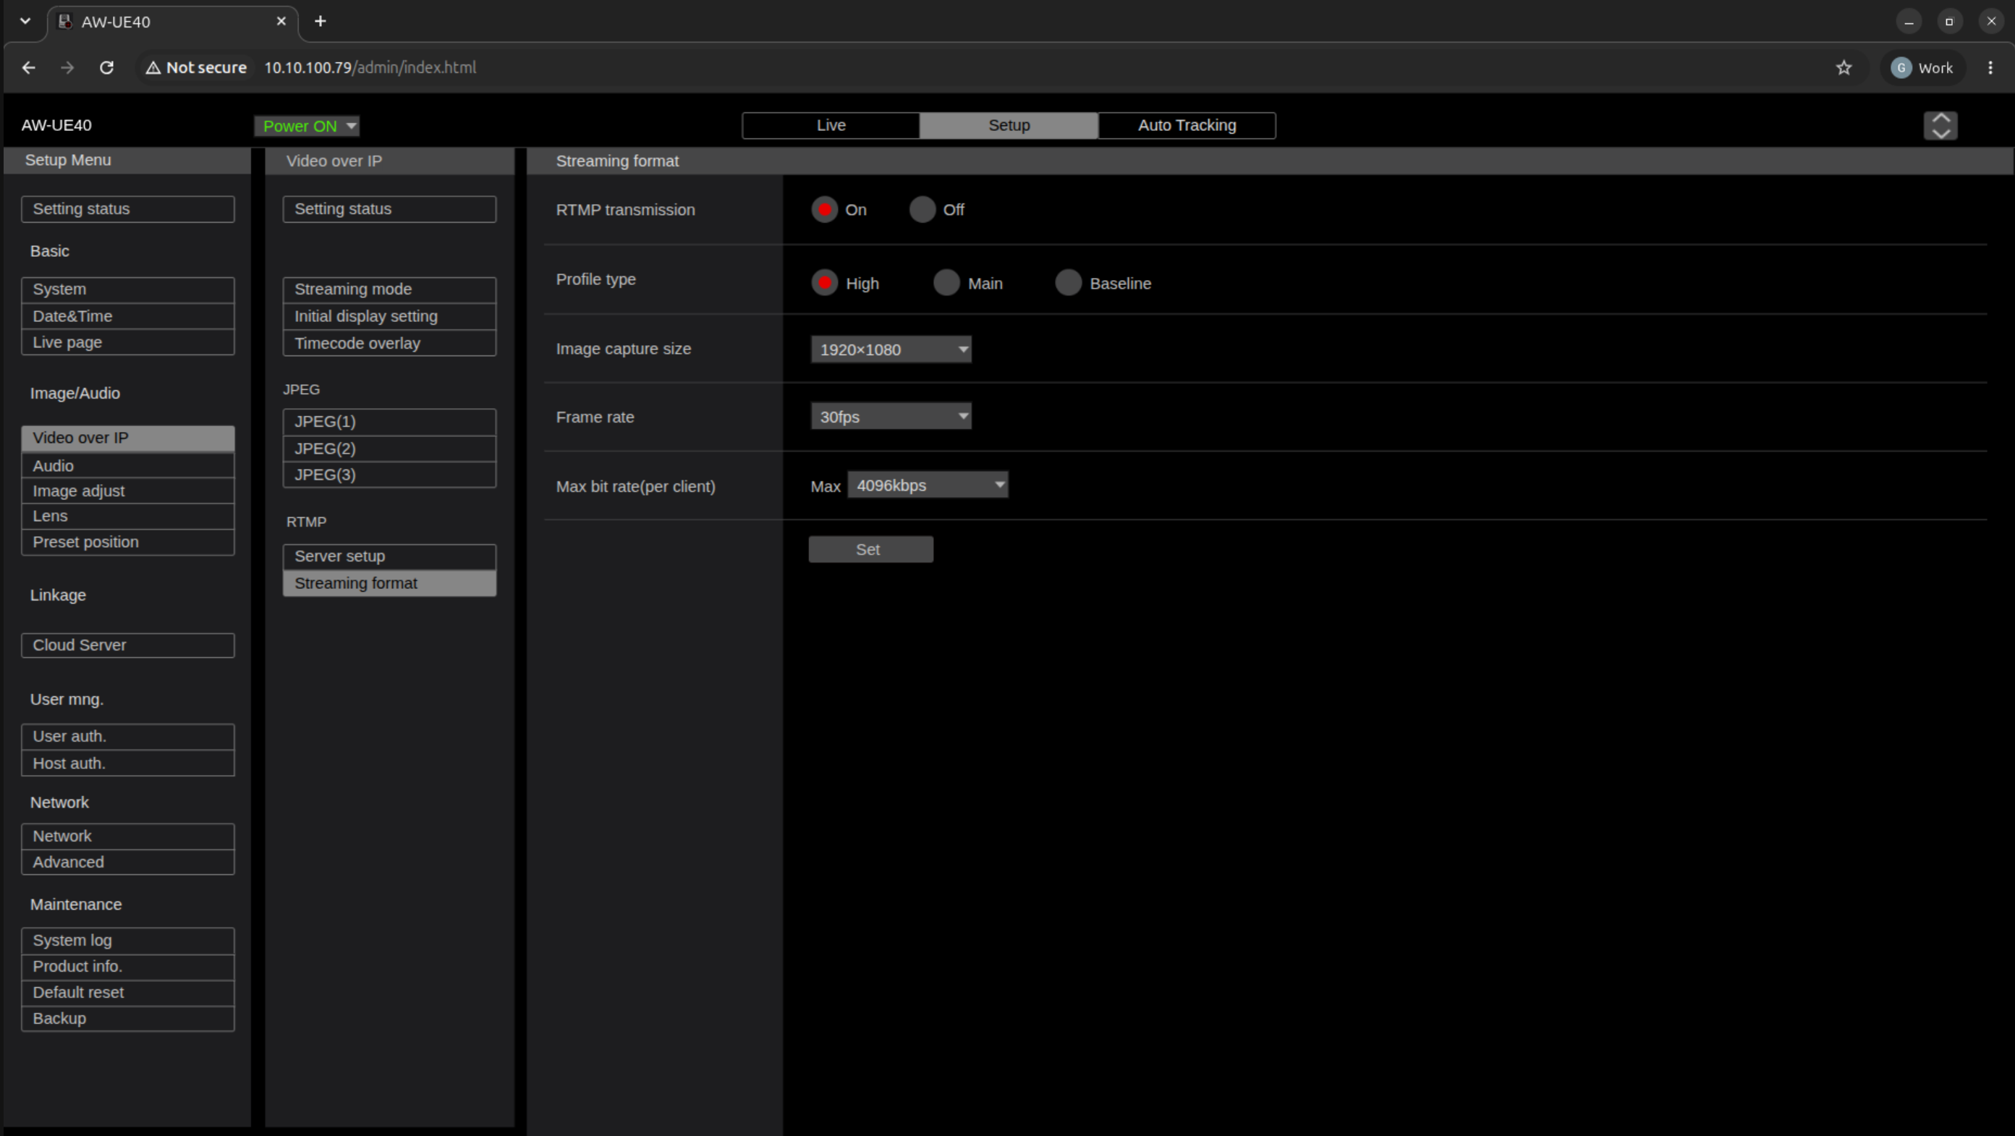Open Initial display setting
This screenshot has width=2015, height=1136.
click(389, 316)
